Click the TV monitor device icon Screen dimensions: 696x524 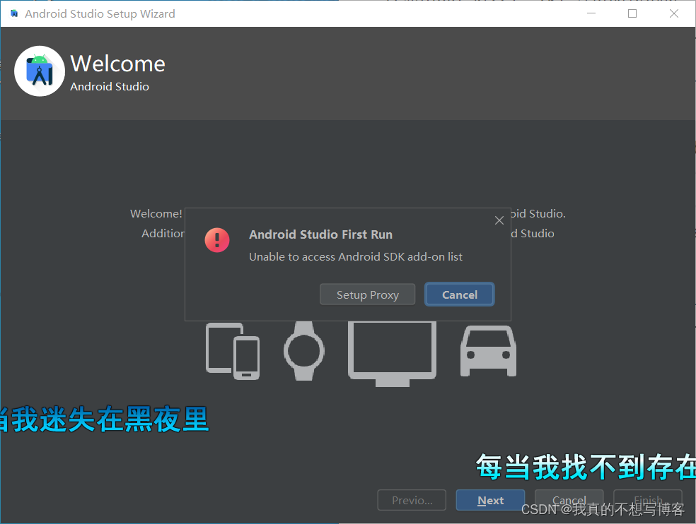(393, 354)
